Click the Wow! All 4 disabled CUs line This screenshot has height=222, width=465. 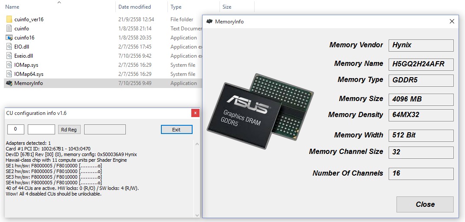(x=54, y=194)
